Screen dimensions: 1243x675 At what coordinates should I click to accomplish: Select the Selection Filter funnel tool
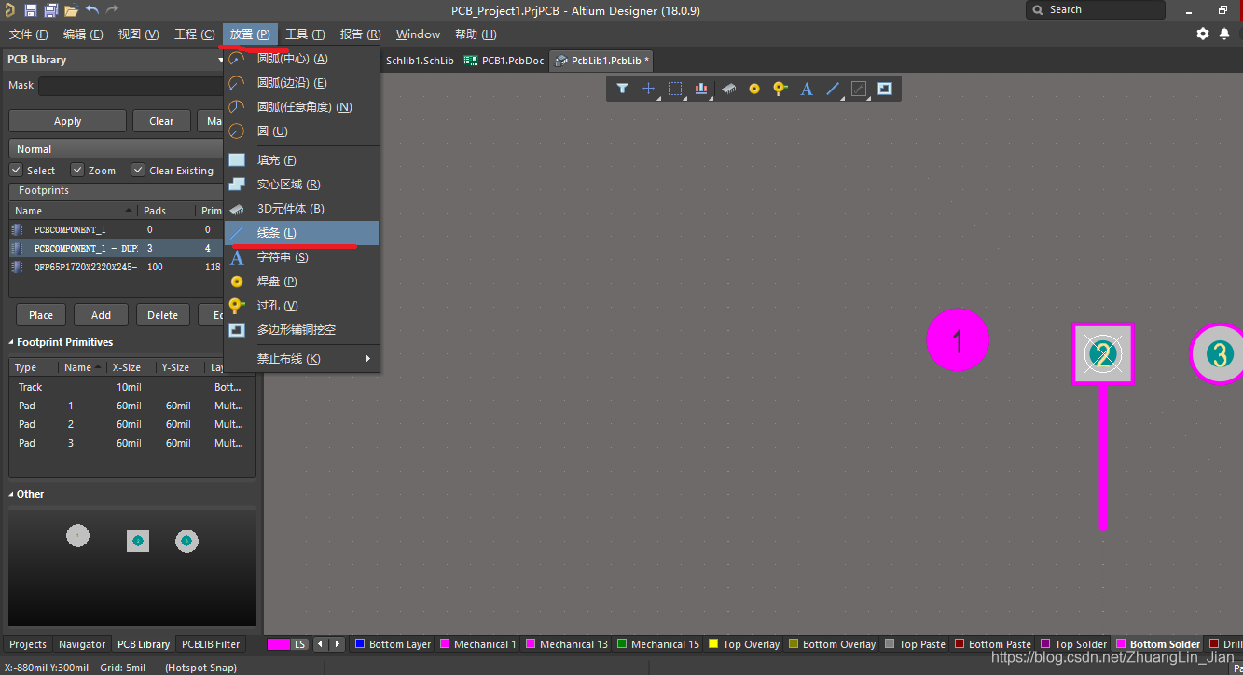623,89
